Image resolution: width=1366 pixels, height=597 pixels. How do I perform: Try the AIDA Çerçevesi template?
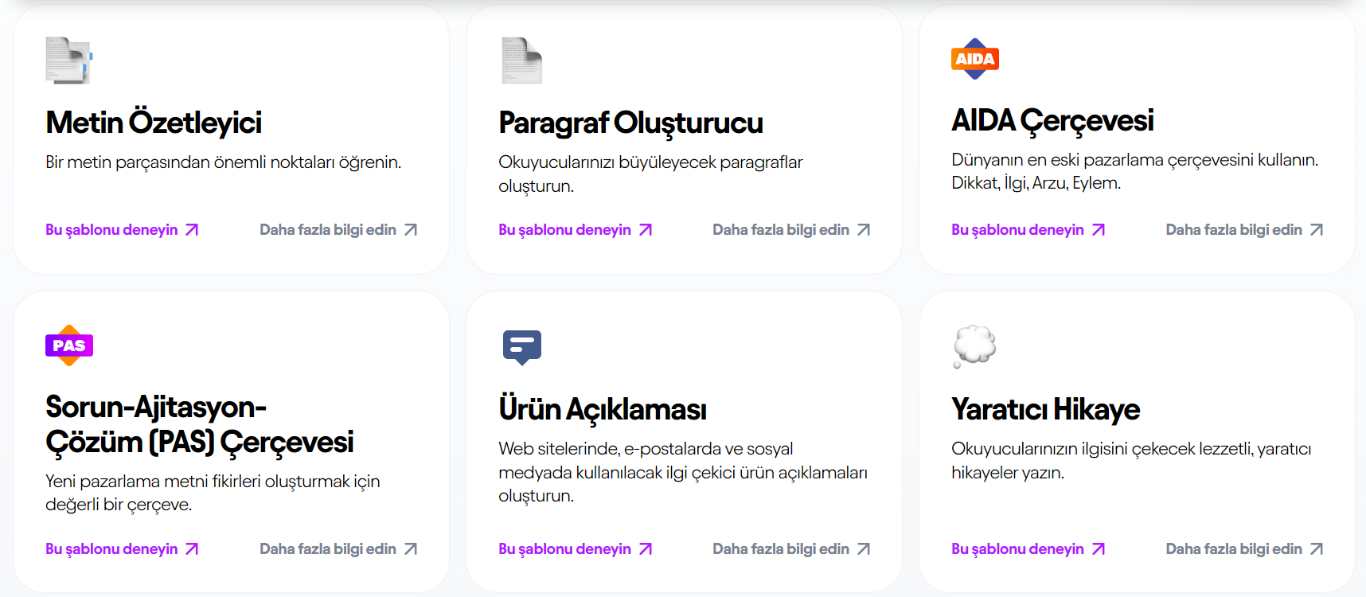point(1028,230)
